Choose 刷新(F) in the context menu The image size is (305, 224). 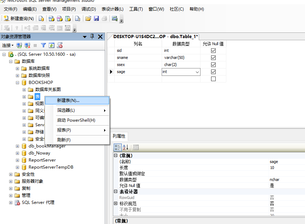77,140
